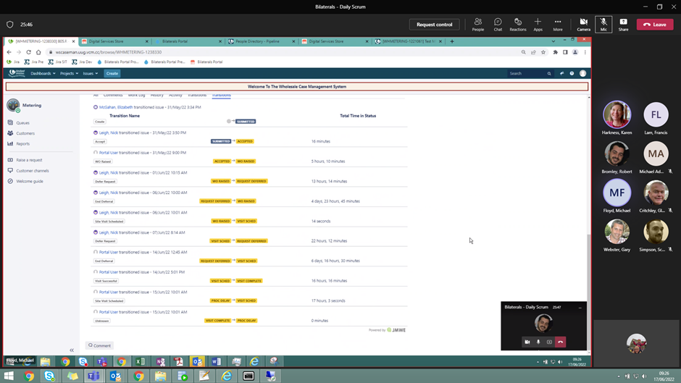Viewport: 681px width, 383px height.
Task: Open the Apps panel in the meeting
Action: 538,25
